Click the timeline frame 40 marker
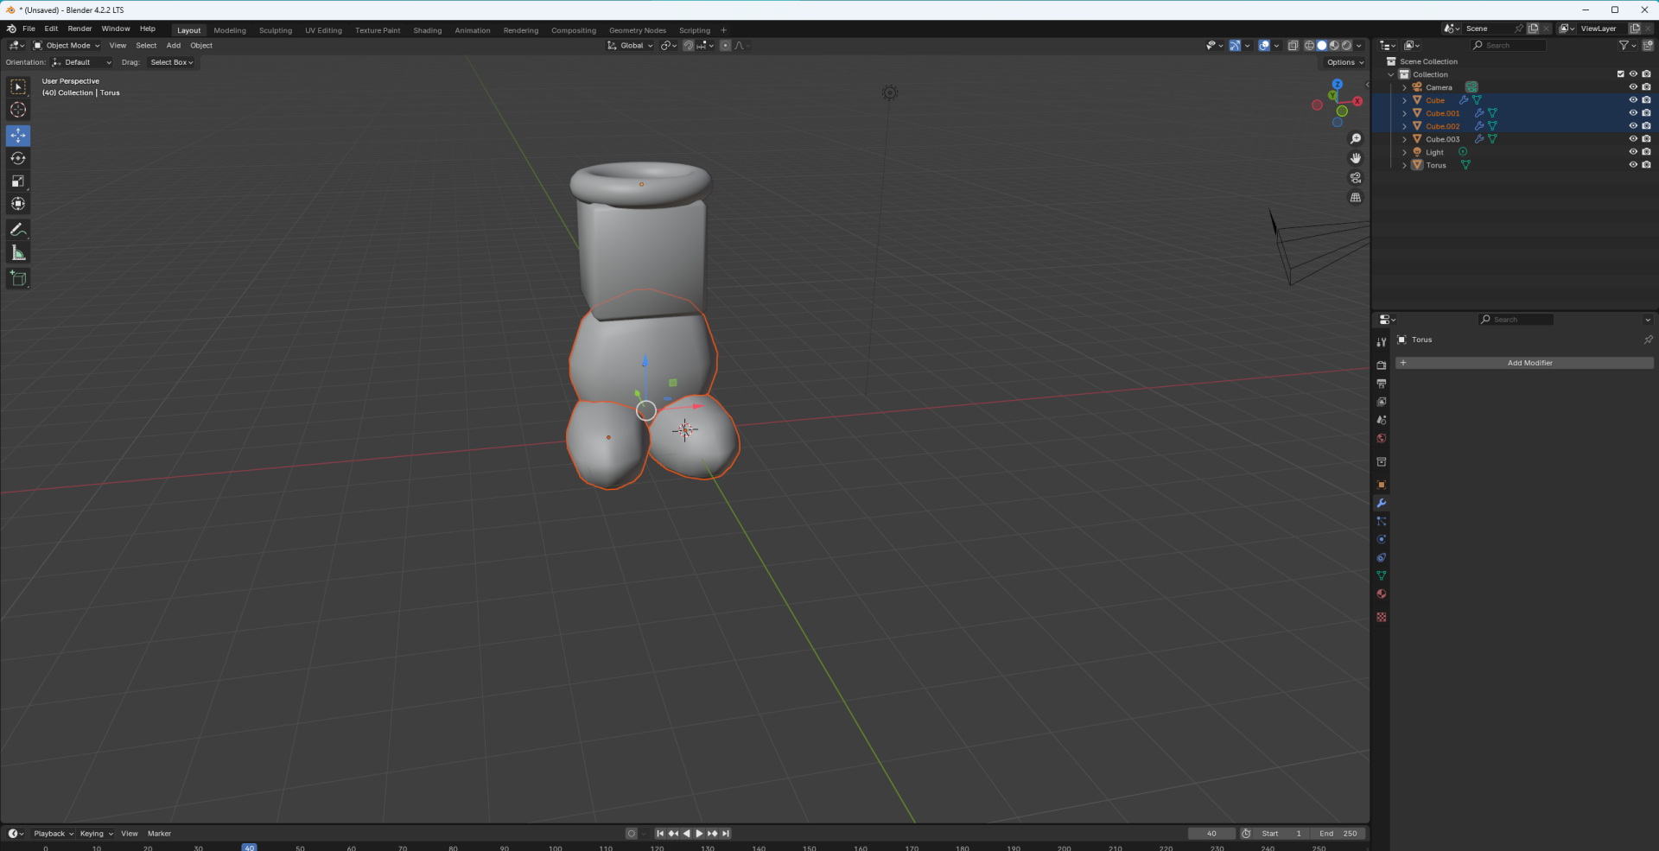The width and height of the screenshot is (1659, 851). tap(249, 848)
